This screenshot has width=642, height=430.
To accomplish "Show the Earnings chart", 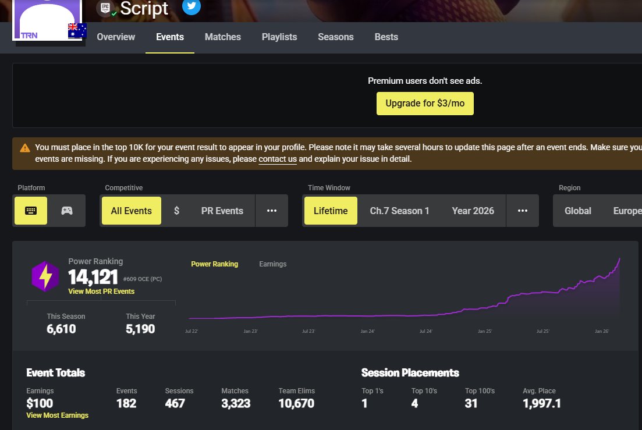I will pos(272,264).
